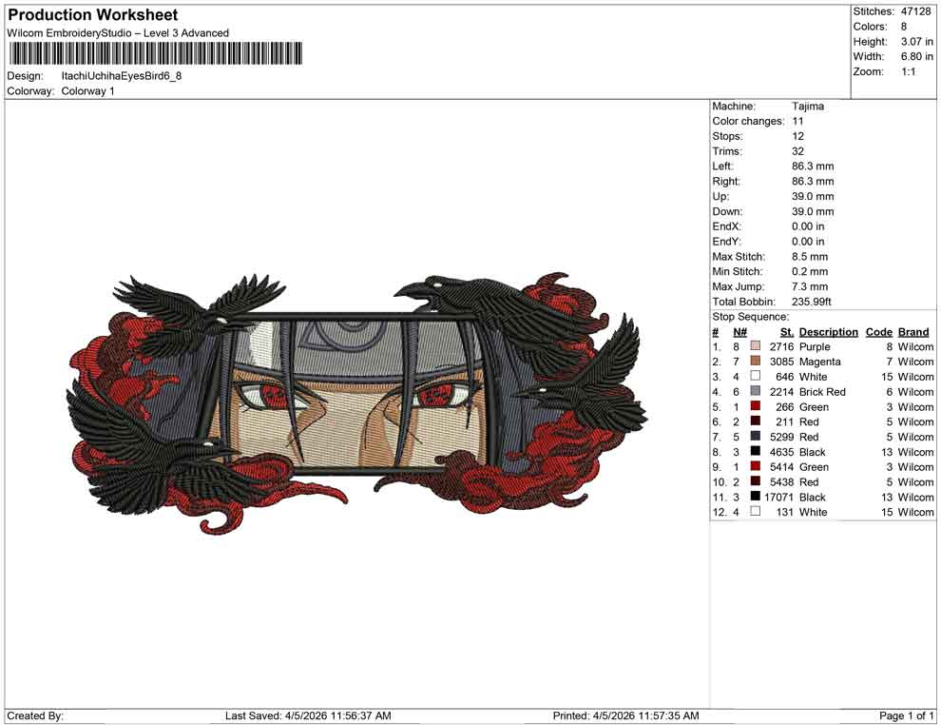Click the 'Page 1 of 1' footer text
This screenshot has width=941, height=725.
click(x=906, y=715)
